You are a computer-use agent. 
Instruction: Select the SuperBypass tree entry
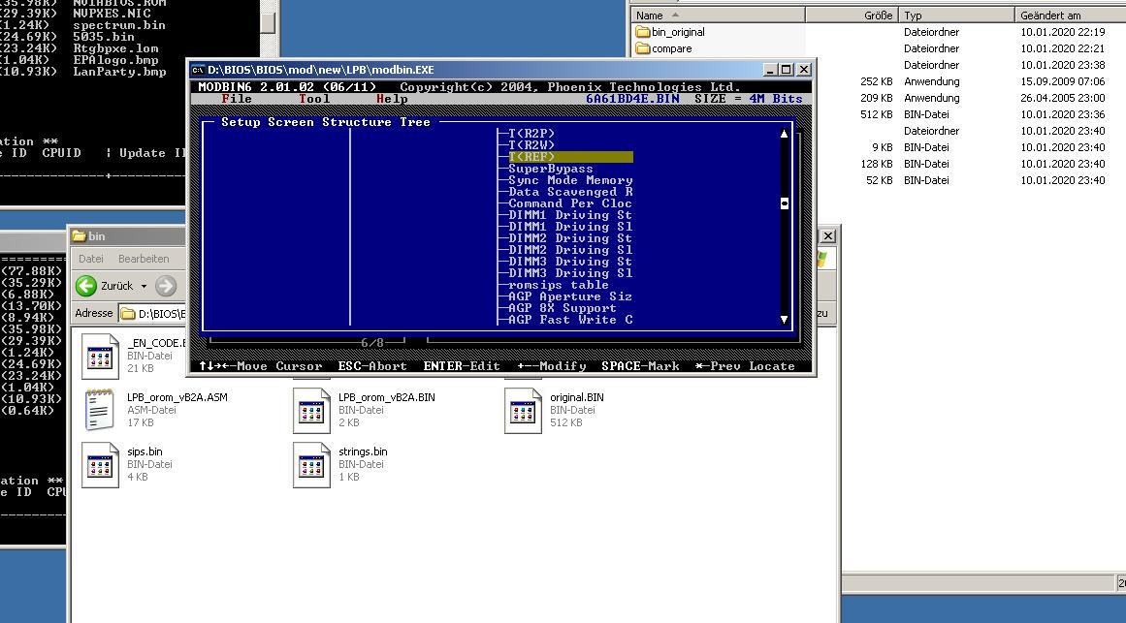(x=550, y=169)
